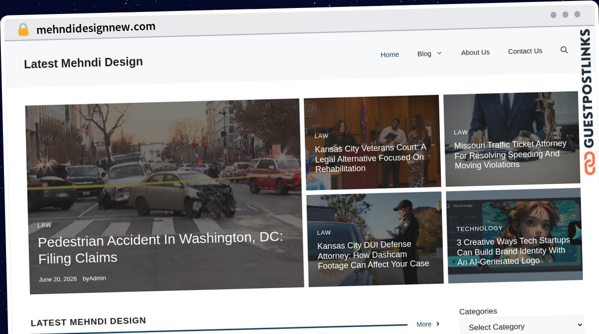Viewport: 599px width, 334px height.
Task: Open the Select Category dropdown
Action: click(522, 327)
